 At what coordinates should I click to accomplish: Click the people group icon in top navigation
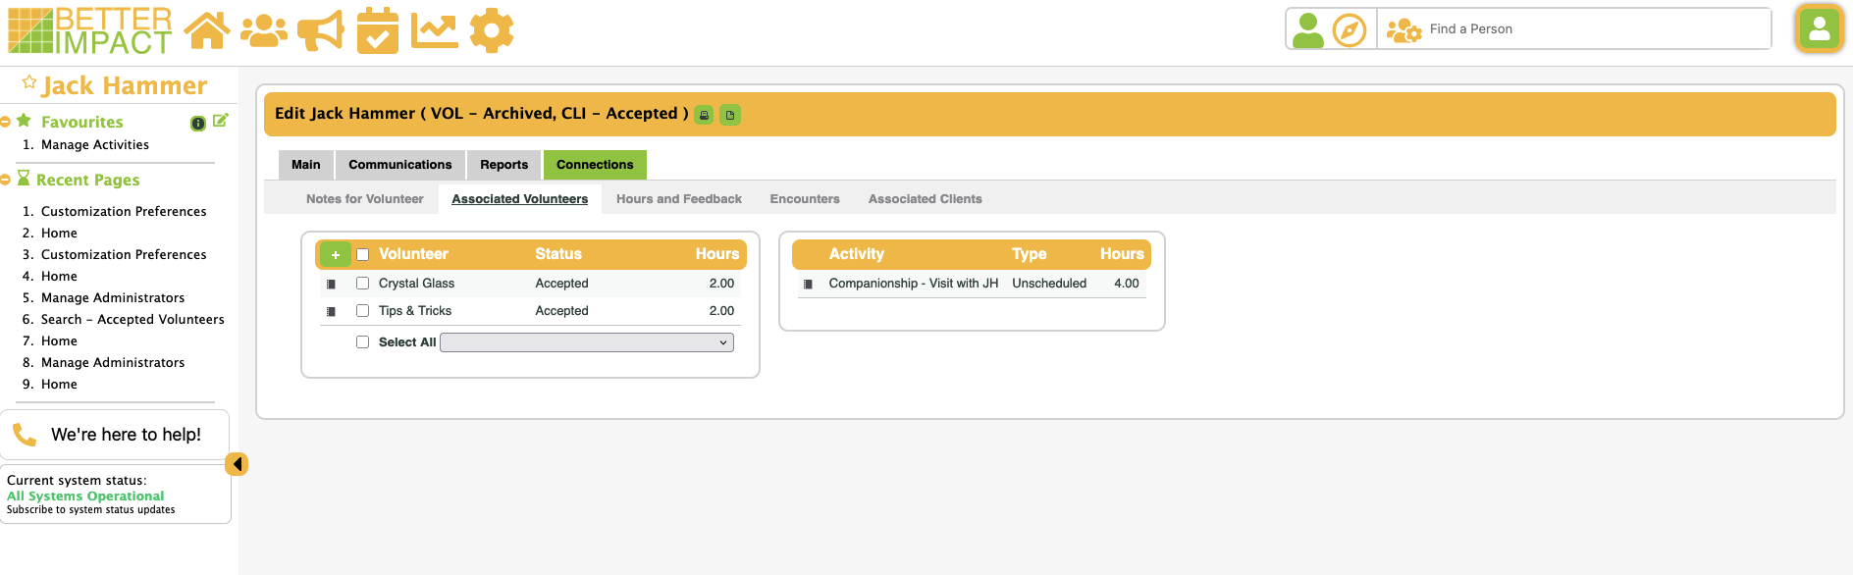click(264, 30)
